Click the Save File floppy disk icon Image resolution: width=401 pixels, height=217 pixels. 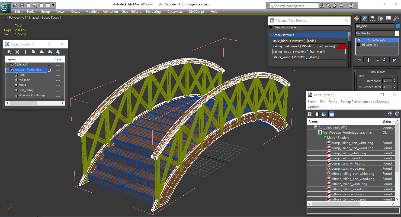22,5
